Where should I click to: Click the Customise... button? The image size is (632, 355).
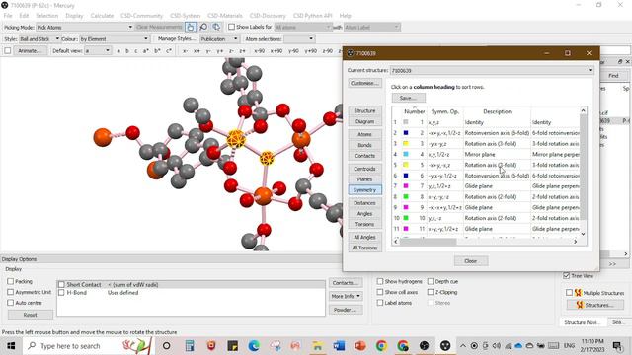click(364, 83)
